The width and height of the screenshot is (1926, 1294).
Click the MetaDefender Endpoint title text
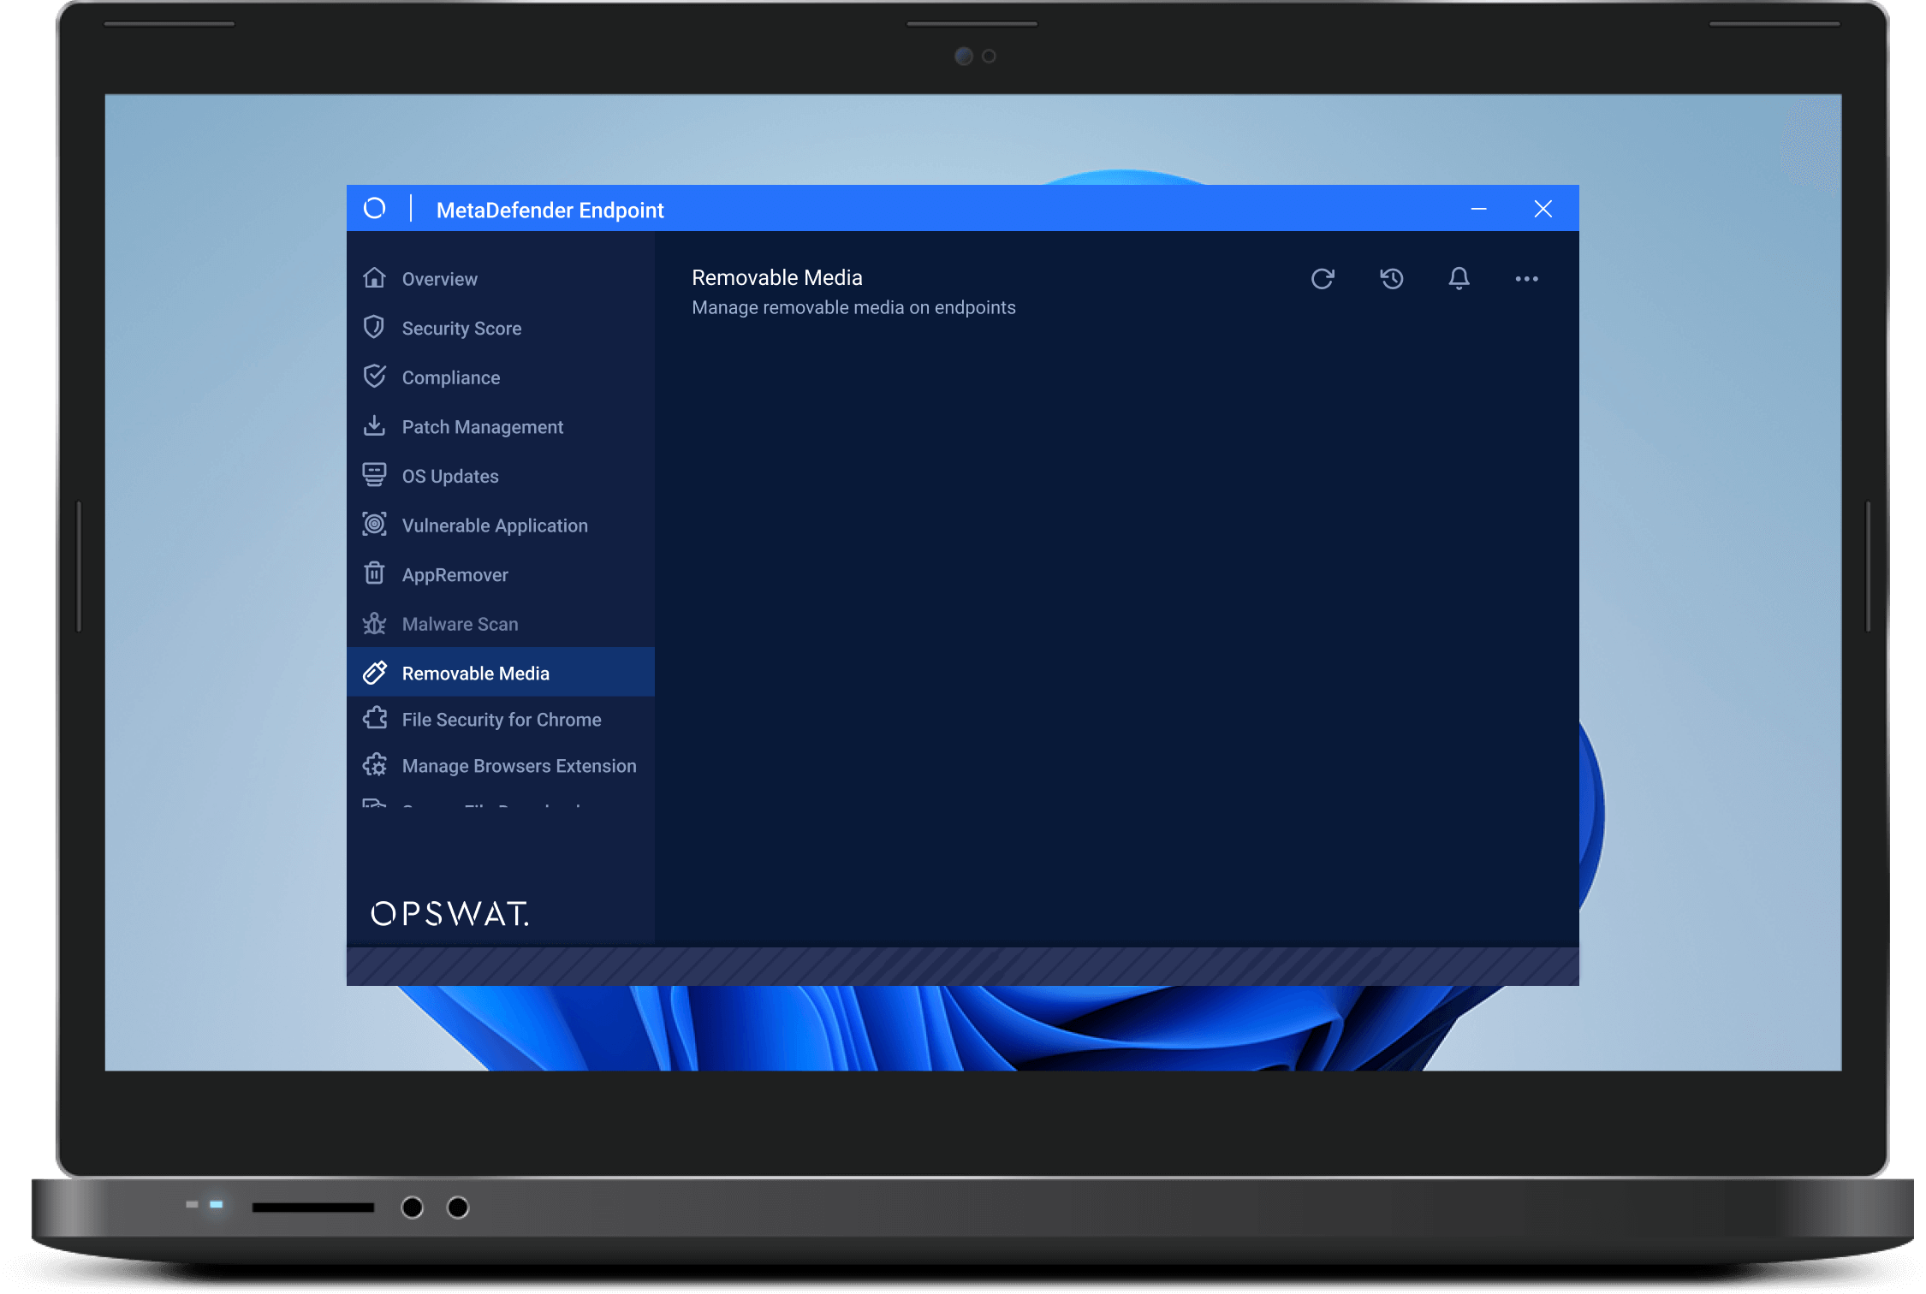tap(550, 210)
